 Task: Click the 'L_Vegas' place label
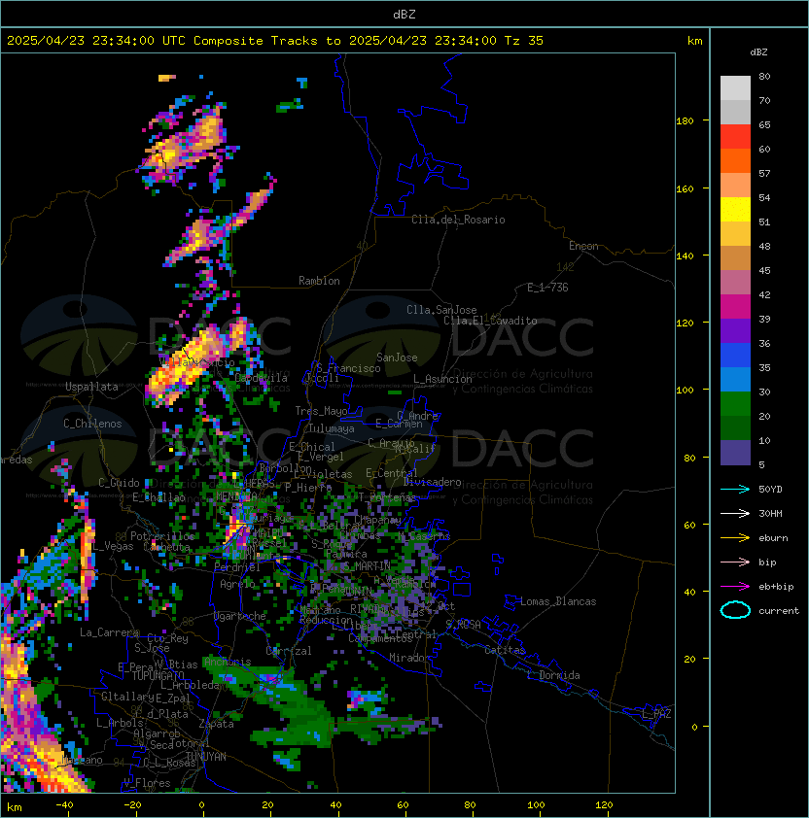tap(113, 546)
